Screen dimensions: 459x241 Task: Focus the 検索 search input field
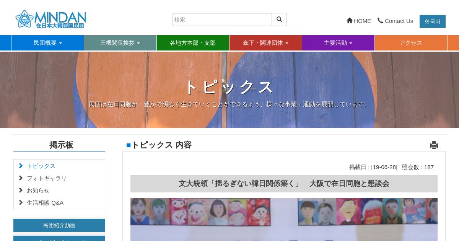[x=222, y=20]
